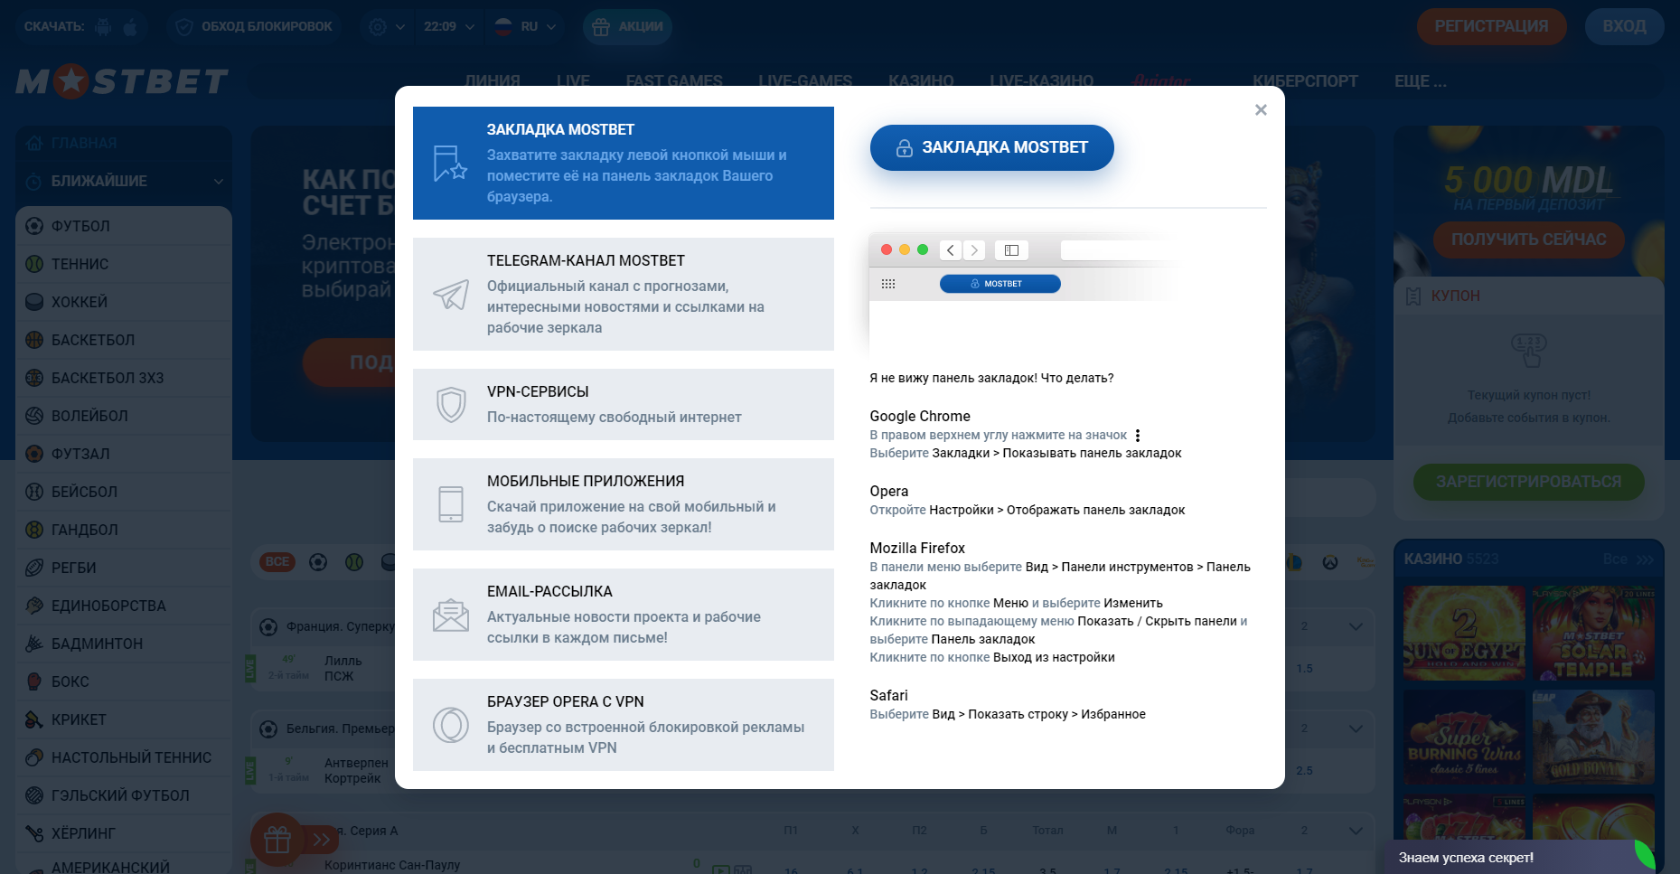Click the bookmark star icon in the dialog

(x=449, y=164)
